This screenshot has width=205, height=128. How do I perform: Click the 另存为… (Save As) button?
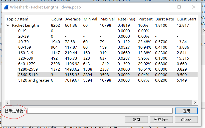pos(161,120)
